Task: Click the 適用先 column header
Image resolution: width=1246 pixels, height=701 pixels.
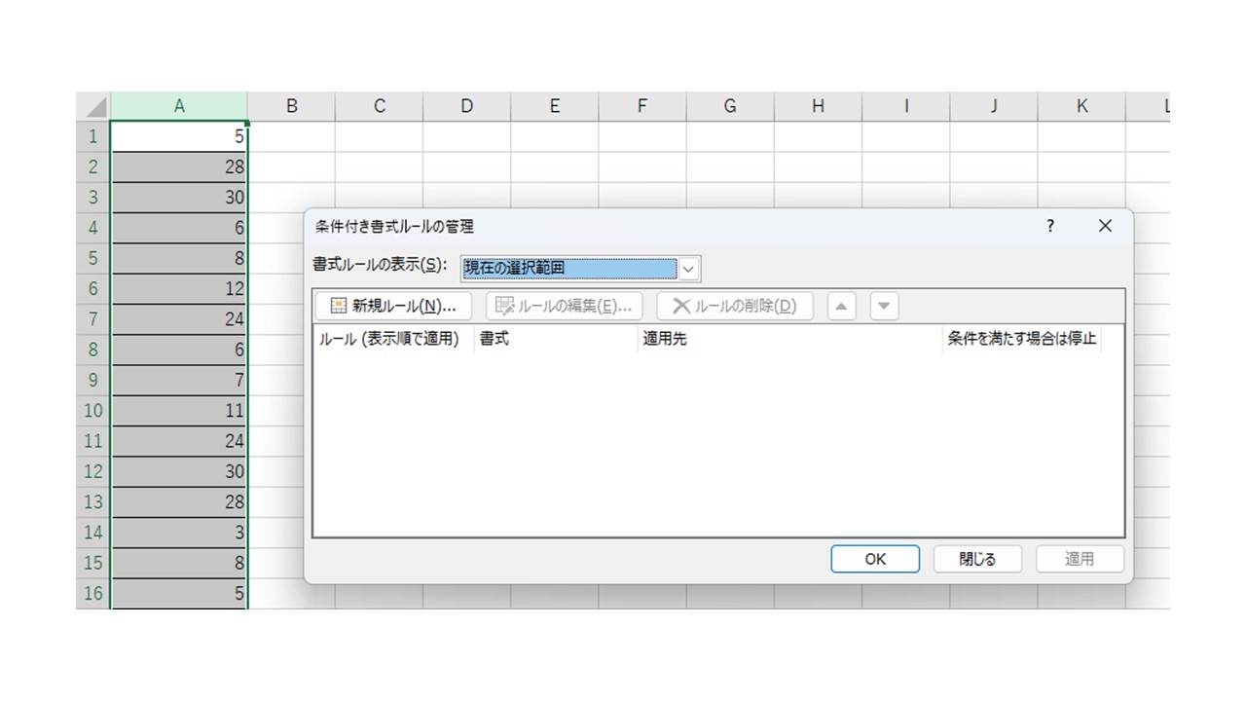Action: (x=789, y=339)
